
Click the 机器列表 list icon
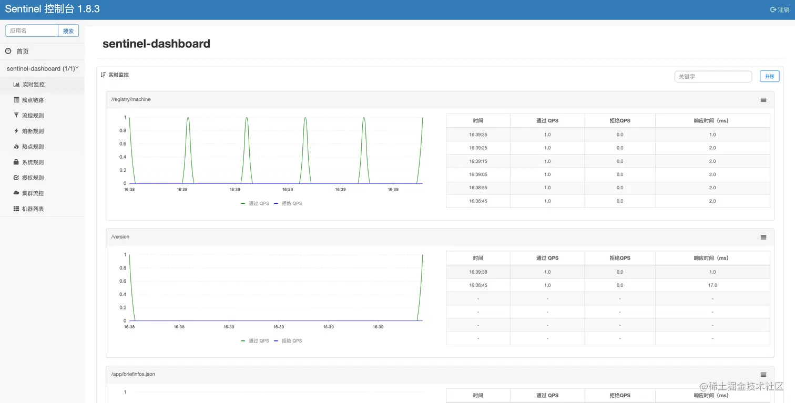pyautogui.click(x=16, y=209)
